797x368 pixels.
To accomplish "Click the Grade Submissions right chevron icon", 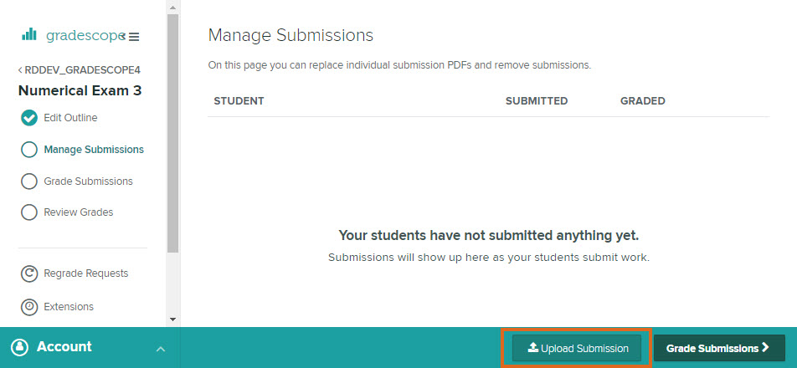I will coord(765,348).
